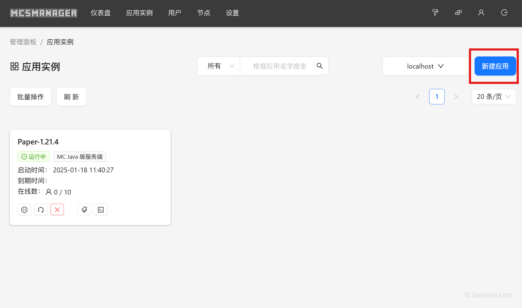Restart Paper-1.21.4 using the restart icon

pos(41,209)
